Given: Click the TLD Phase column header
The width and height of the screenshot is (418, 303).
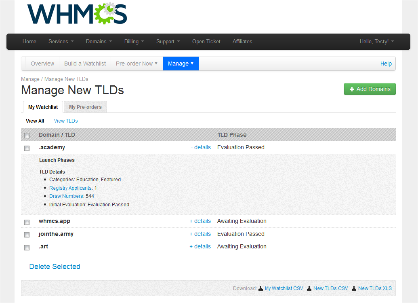Looking at the screenshot, I should point(232,135).
